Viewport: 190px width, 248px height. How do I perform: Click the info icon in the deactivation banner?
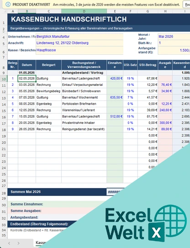coord(8,5)
